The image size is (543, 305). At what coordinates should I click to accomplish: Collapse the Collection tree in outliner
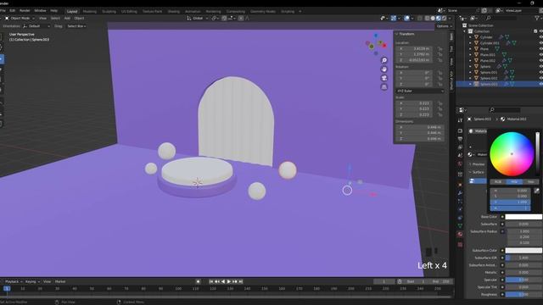pos(465,31)
